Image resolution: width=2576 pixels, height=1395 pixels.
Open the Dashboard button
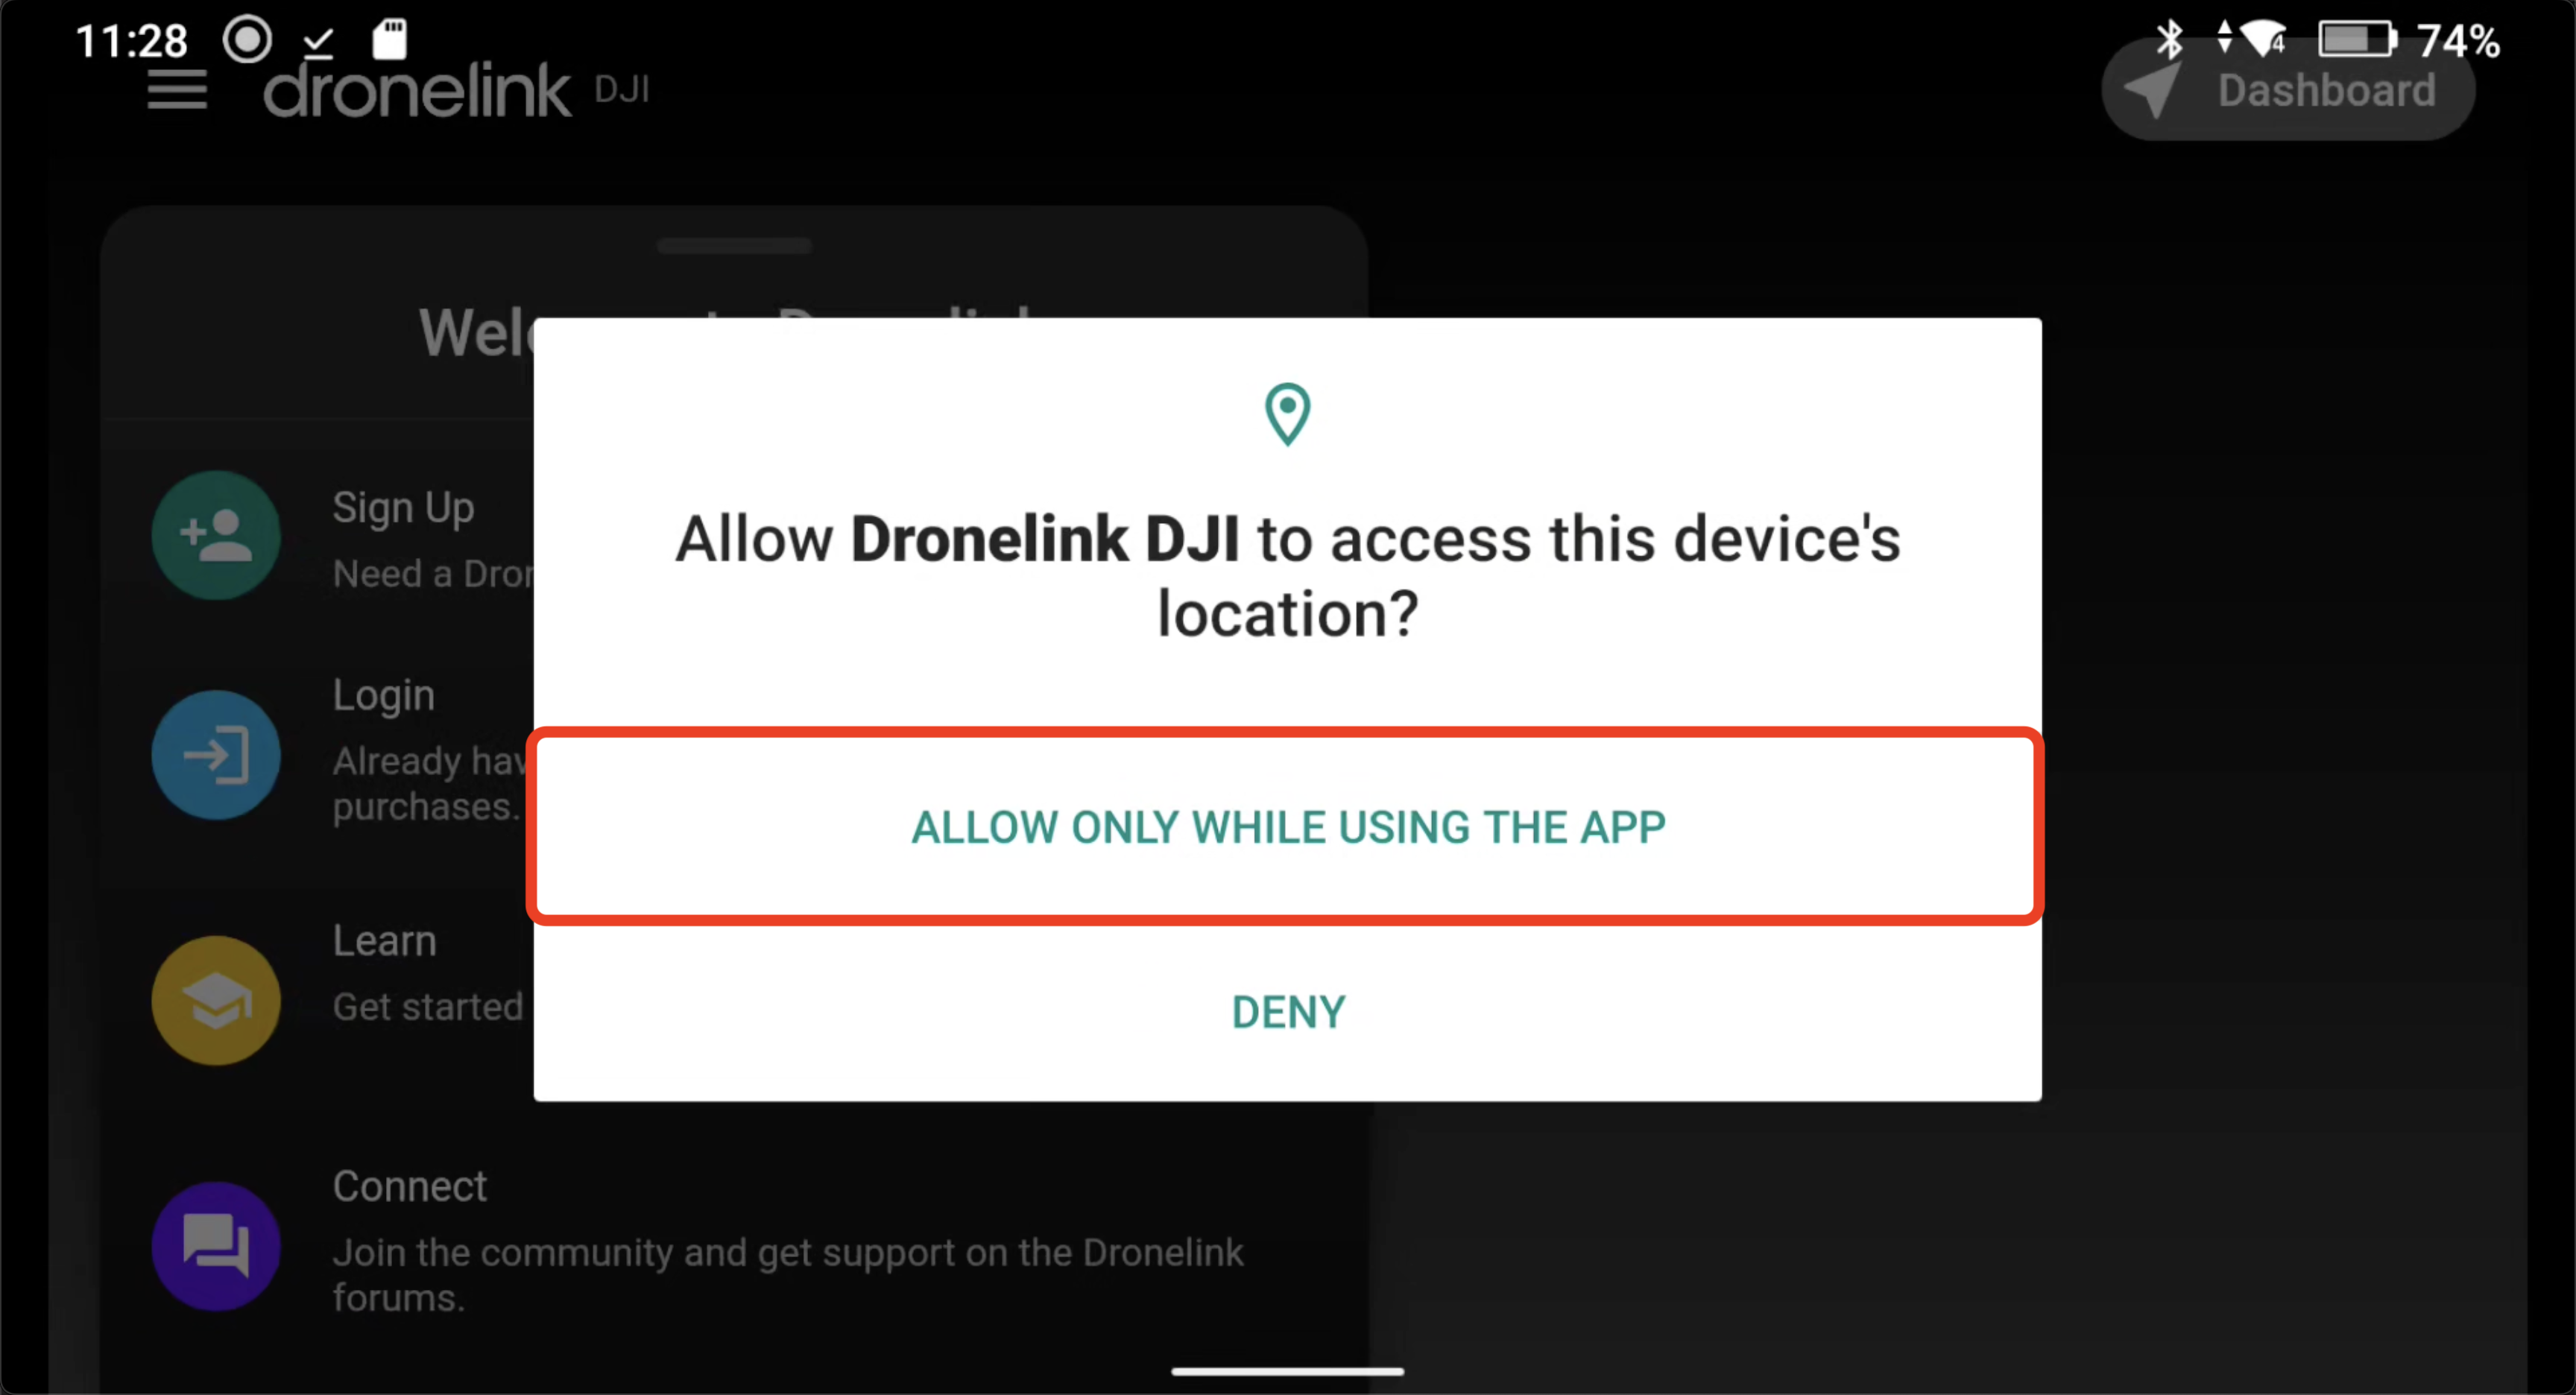pyautogui.click(x=2287, y=91)
